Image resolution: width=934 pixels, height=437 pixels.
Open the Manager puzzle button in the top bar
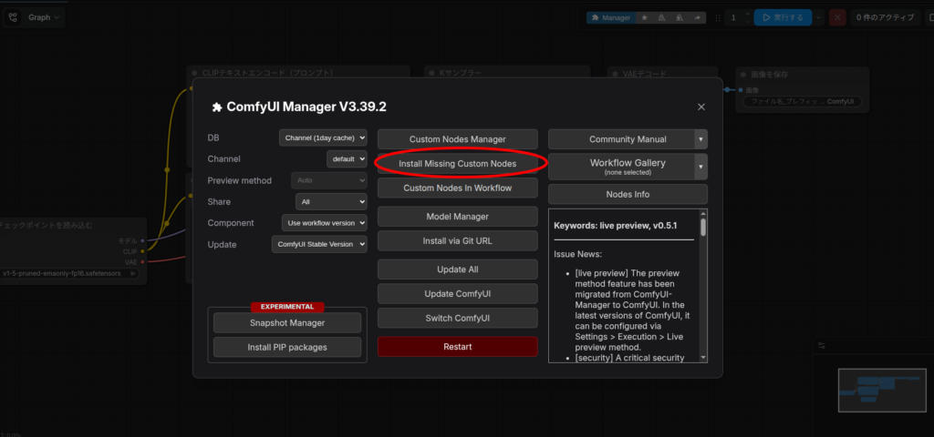click(x=610, y=17)
